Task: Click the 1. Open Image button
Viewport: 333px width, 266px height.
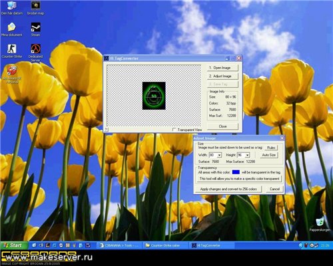Action: point(222,68)
